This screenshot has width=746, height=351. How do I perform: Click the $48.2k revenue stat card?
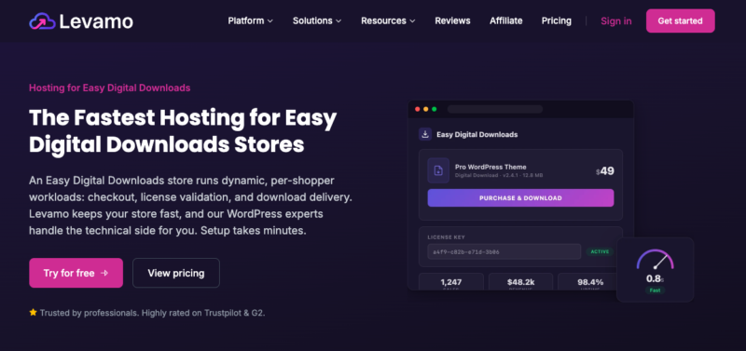pyautogui.click(x=520, y=282)
